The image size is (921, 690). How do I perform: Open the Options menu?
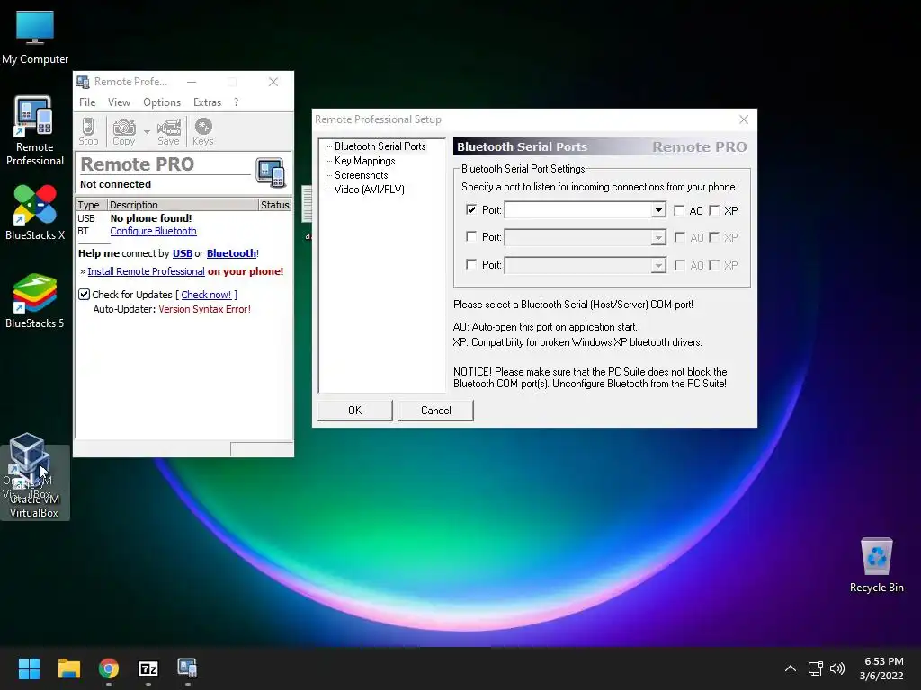(162, 102)
